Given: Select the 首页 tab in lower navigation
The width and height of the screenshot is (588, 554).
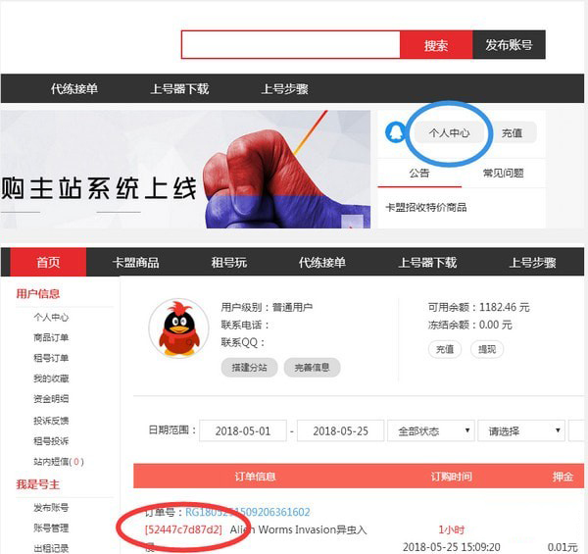Looking at the screenshot, I should point(48,262).
